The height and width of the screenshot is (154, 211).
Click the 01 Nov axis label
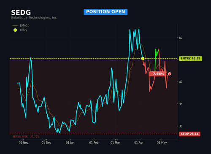[24, 143]
